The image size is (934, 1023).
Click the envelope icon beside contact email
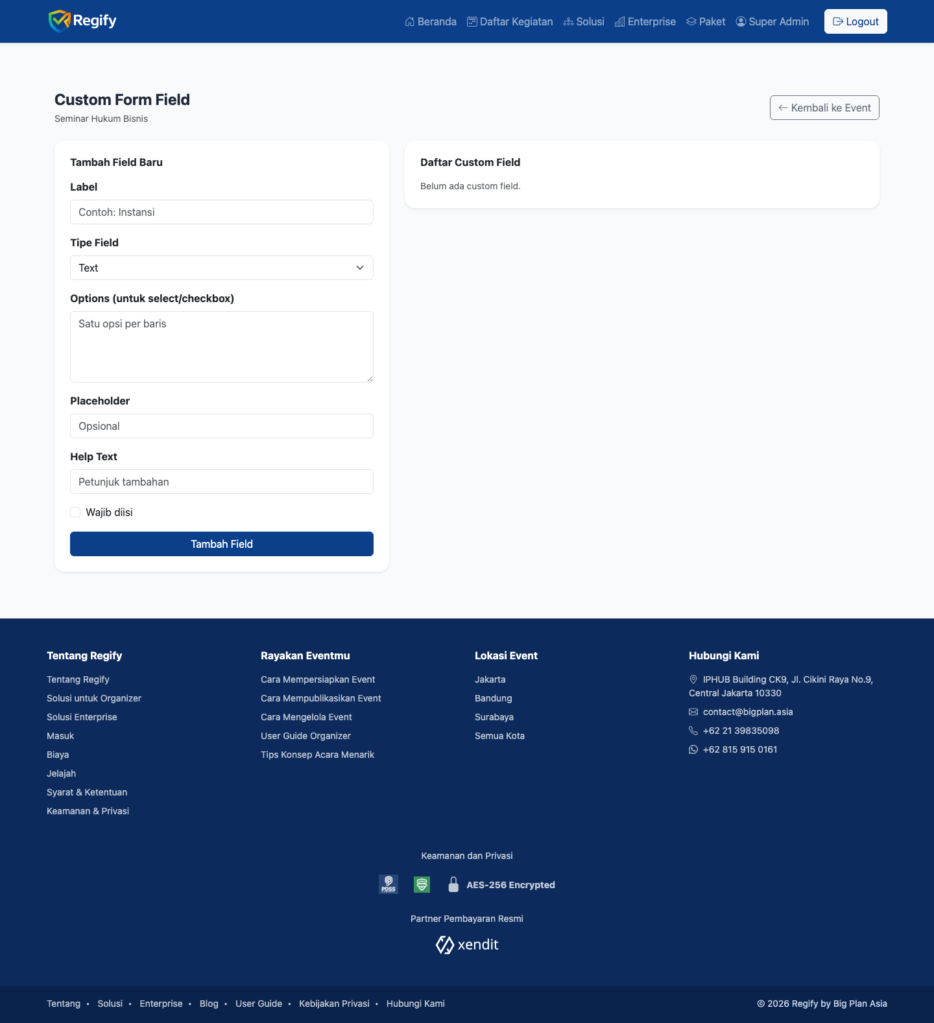coord(693,712)
